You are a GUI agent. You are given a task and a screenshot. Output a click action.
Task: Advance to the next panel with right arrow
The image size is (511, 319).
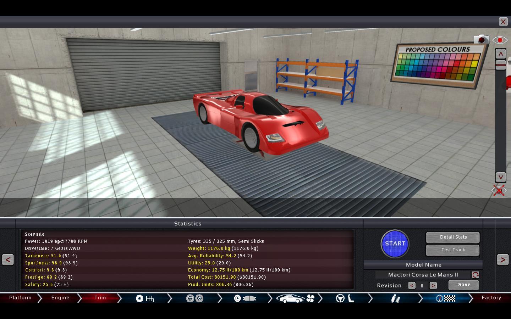click(x=502, y=259)
